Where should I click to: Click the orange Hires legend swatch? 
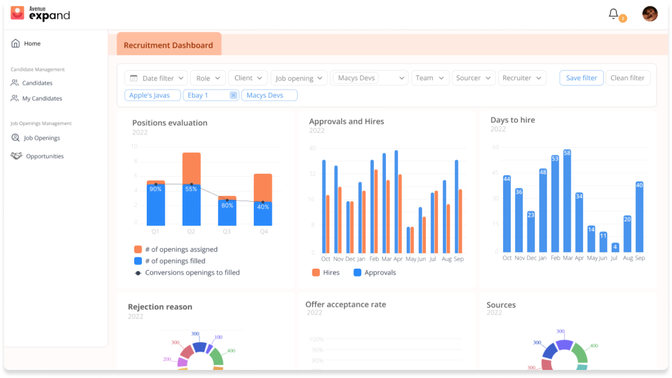(x=316, y=273)
